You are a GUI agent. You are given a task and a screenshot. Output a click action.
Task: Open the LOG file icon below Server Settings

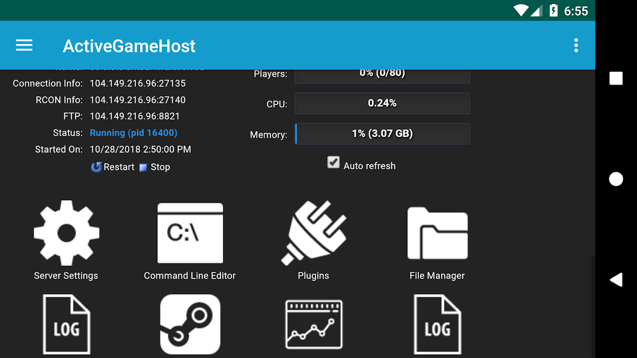66,324
